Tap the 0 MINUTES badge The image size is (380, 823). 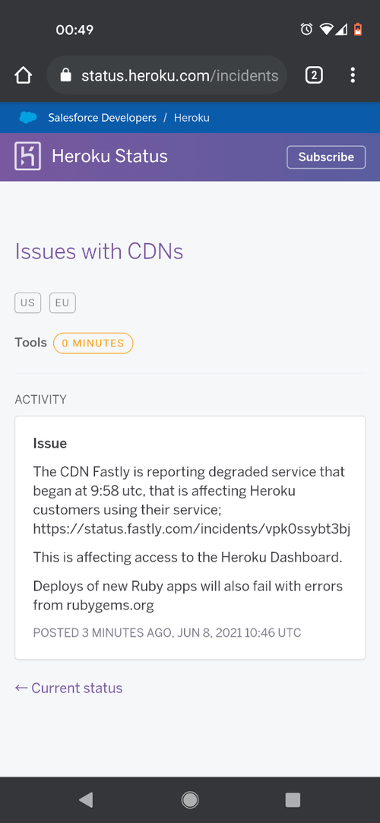point(93,343)
